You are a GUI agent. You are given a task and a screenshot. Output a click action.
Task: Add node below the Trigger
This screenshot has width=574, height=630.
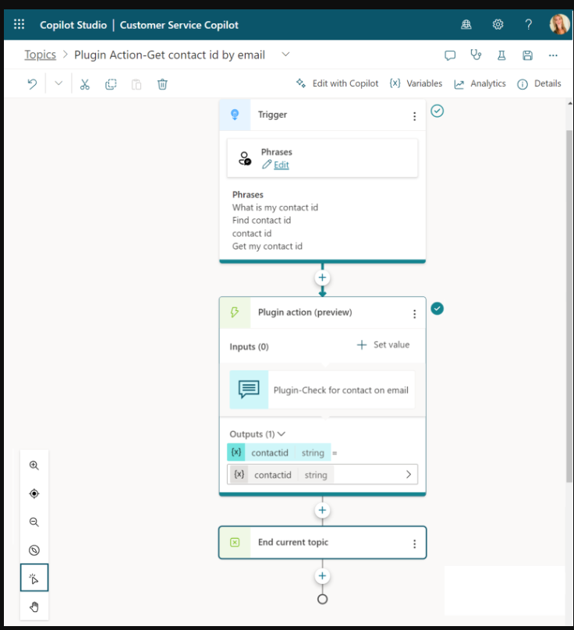322,278
